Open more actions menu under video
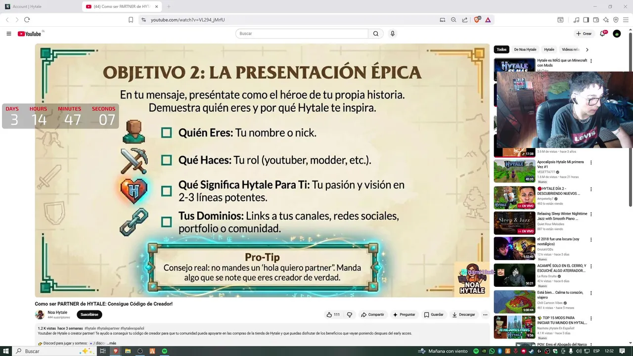Screen dimensions: 633x356 click(485, 314)
